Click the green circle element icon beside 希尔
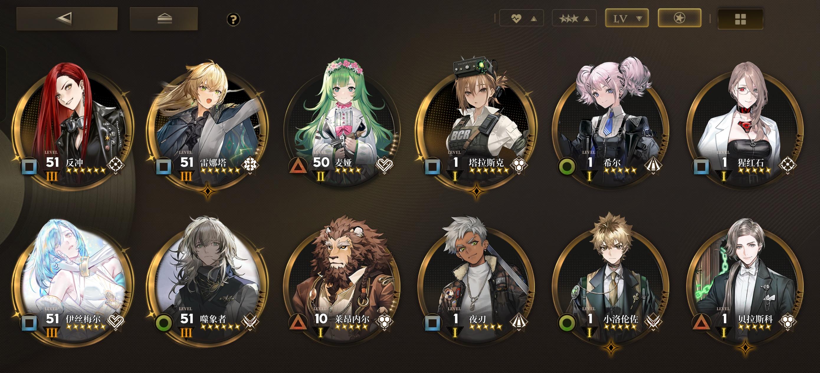The height and width of the screenshot is (373, 820). coord(567,166)
